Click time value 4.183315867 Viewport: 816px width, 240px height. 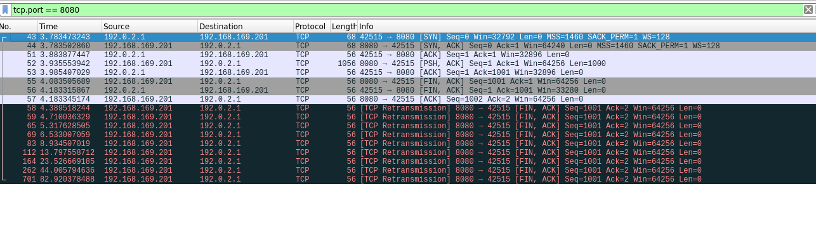pos(65,90)
